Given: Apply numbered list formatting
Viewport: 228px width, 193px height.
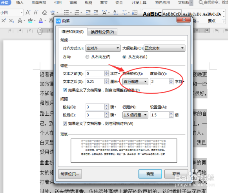Looking at the screenshot, I should [x=77, y=13].
